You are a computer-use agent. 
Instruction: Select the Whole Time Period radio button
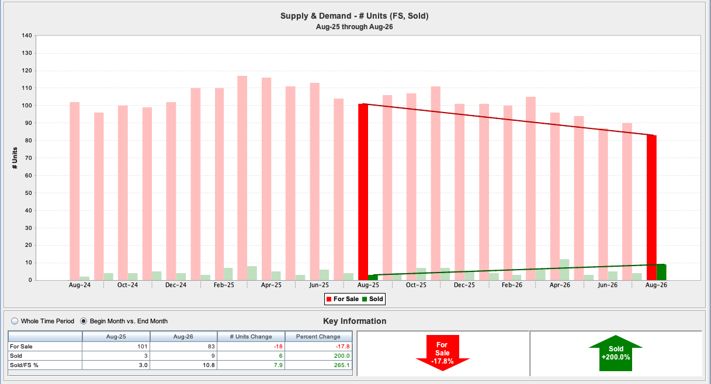(x=14, y=321)
